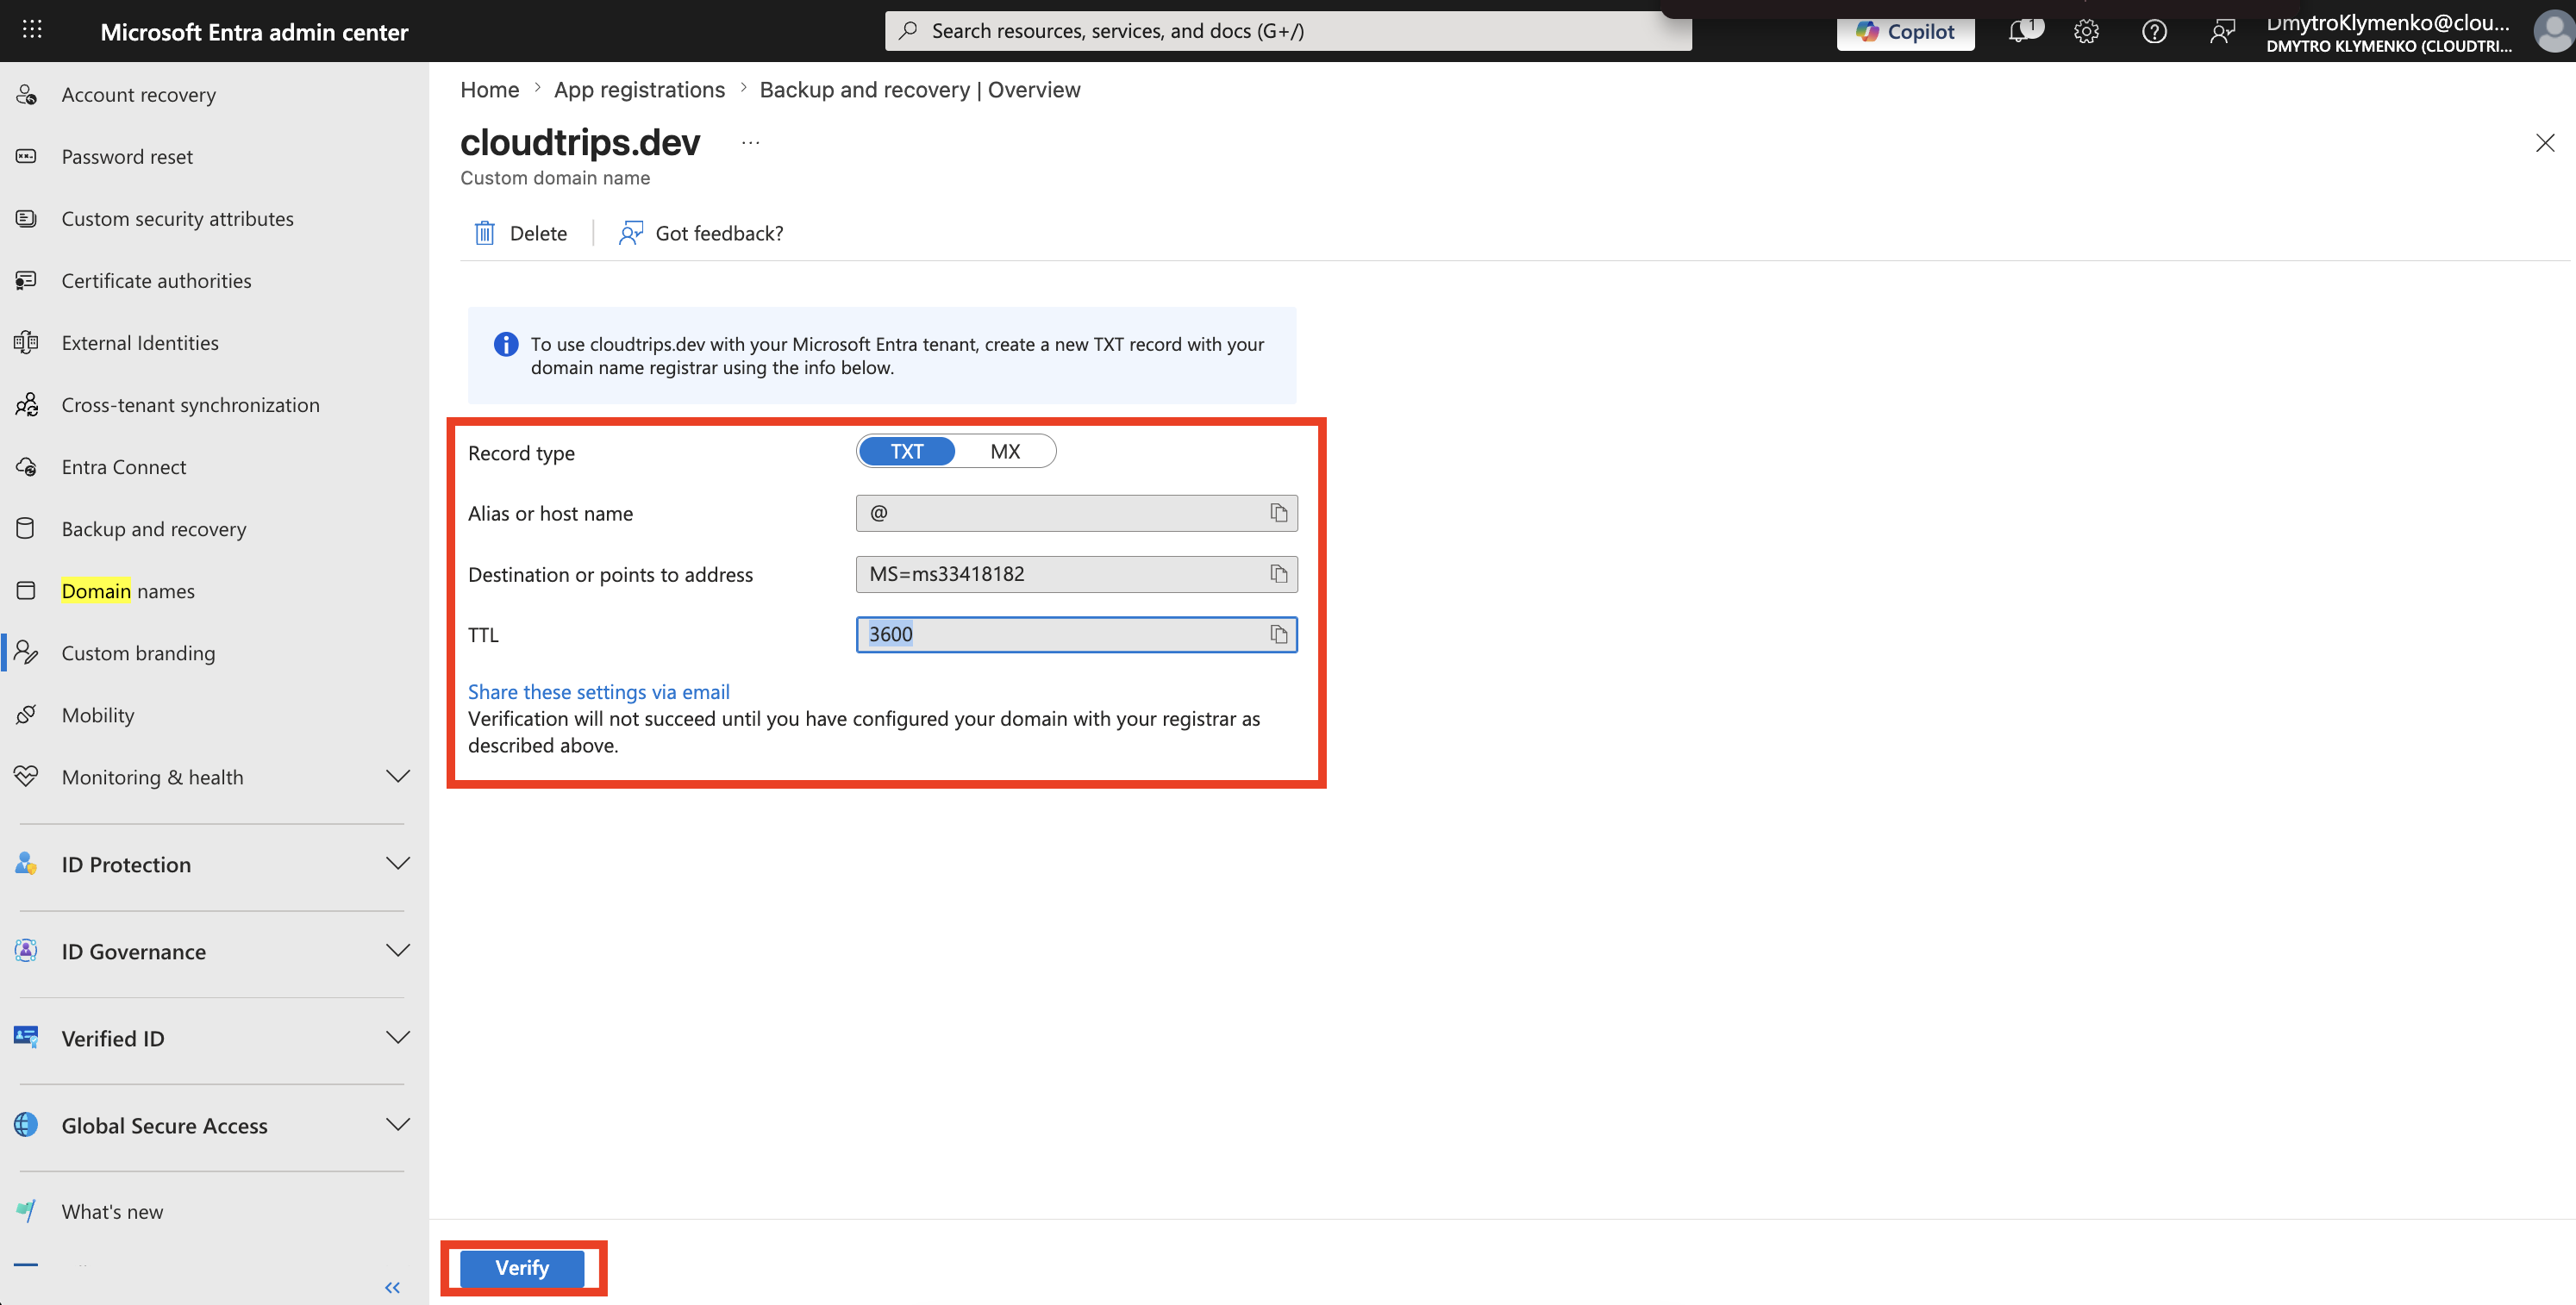Viewport: 2576px width, 1305px height.
Task: Go to the App registrations breadcrumb
Action: pos(640,89)
